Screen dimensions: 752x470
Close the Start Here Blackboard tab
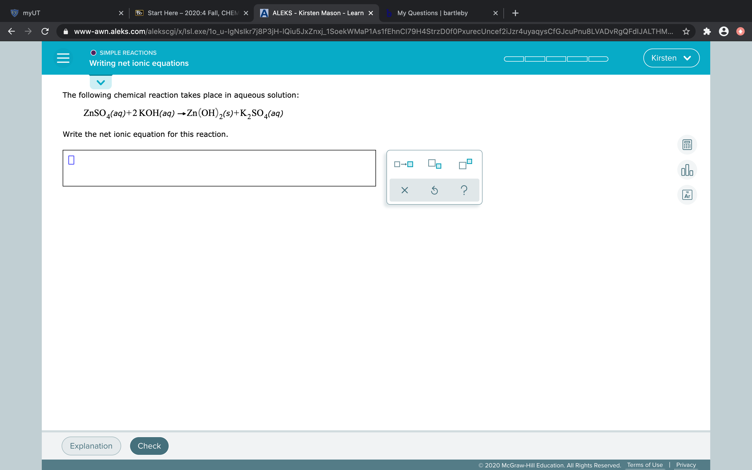pyautogui.click(x=246, y=13)
